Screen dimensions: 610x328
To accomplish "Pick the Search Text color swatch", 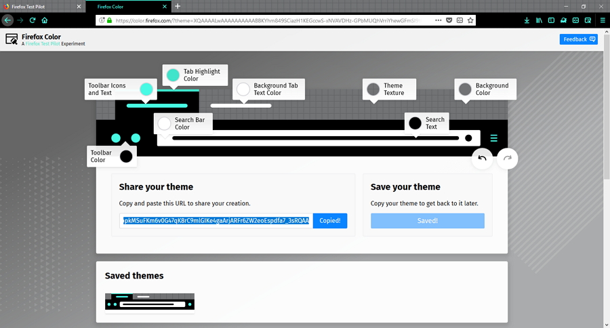I will click(415, 123).
